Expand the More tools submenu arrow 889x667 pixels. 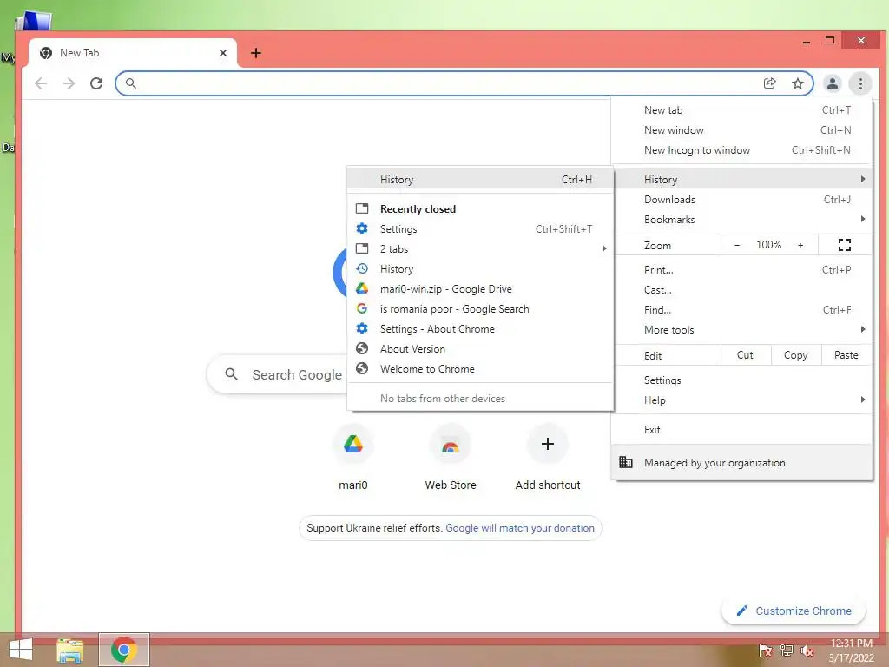pyautogui.click(x=863, y=329)
